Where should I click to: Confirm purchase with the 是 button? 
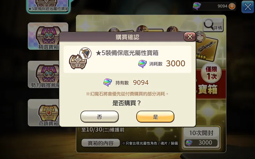155,116
